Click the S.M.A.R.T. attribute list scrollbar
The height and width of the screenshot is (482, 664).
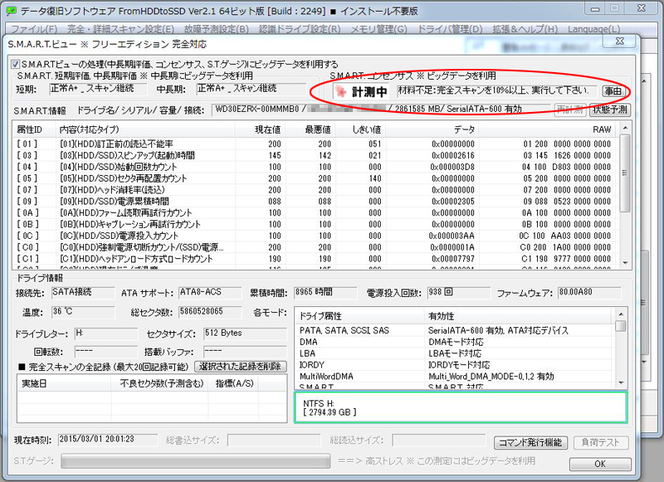625,199
